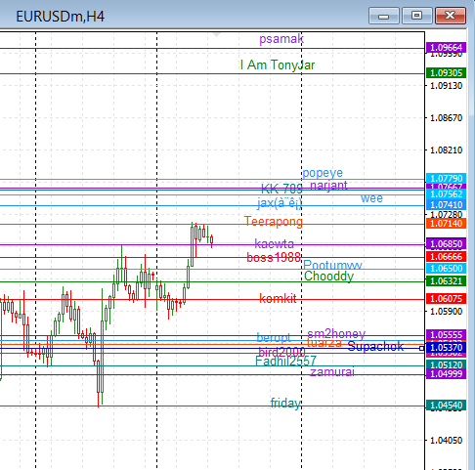Select the boss1988 label
Viewport: 475px width, 470px height.
click(274, 258)
